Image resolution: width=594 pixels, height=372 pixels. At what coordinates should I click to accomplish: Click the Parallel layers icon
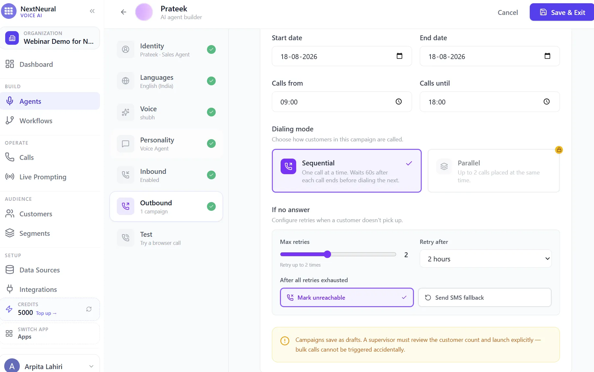coord(444,166)
